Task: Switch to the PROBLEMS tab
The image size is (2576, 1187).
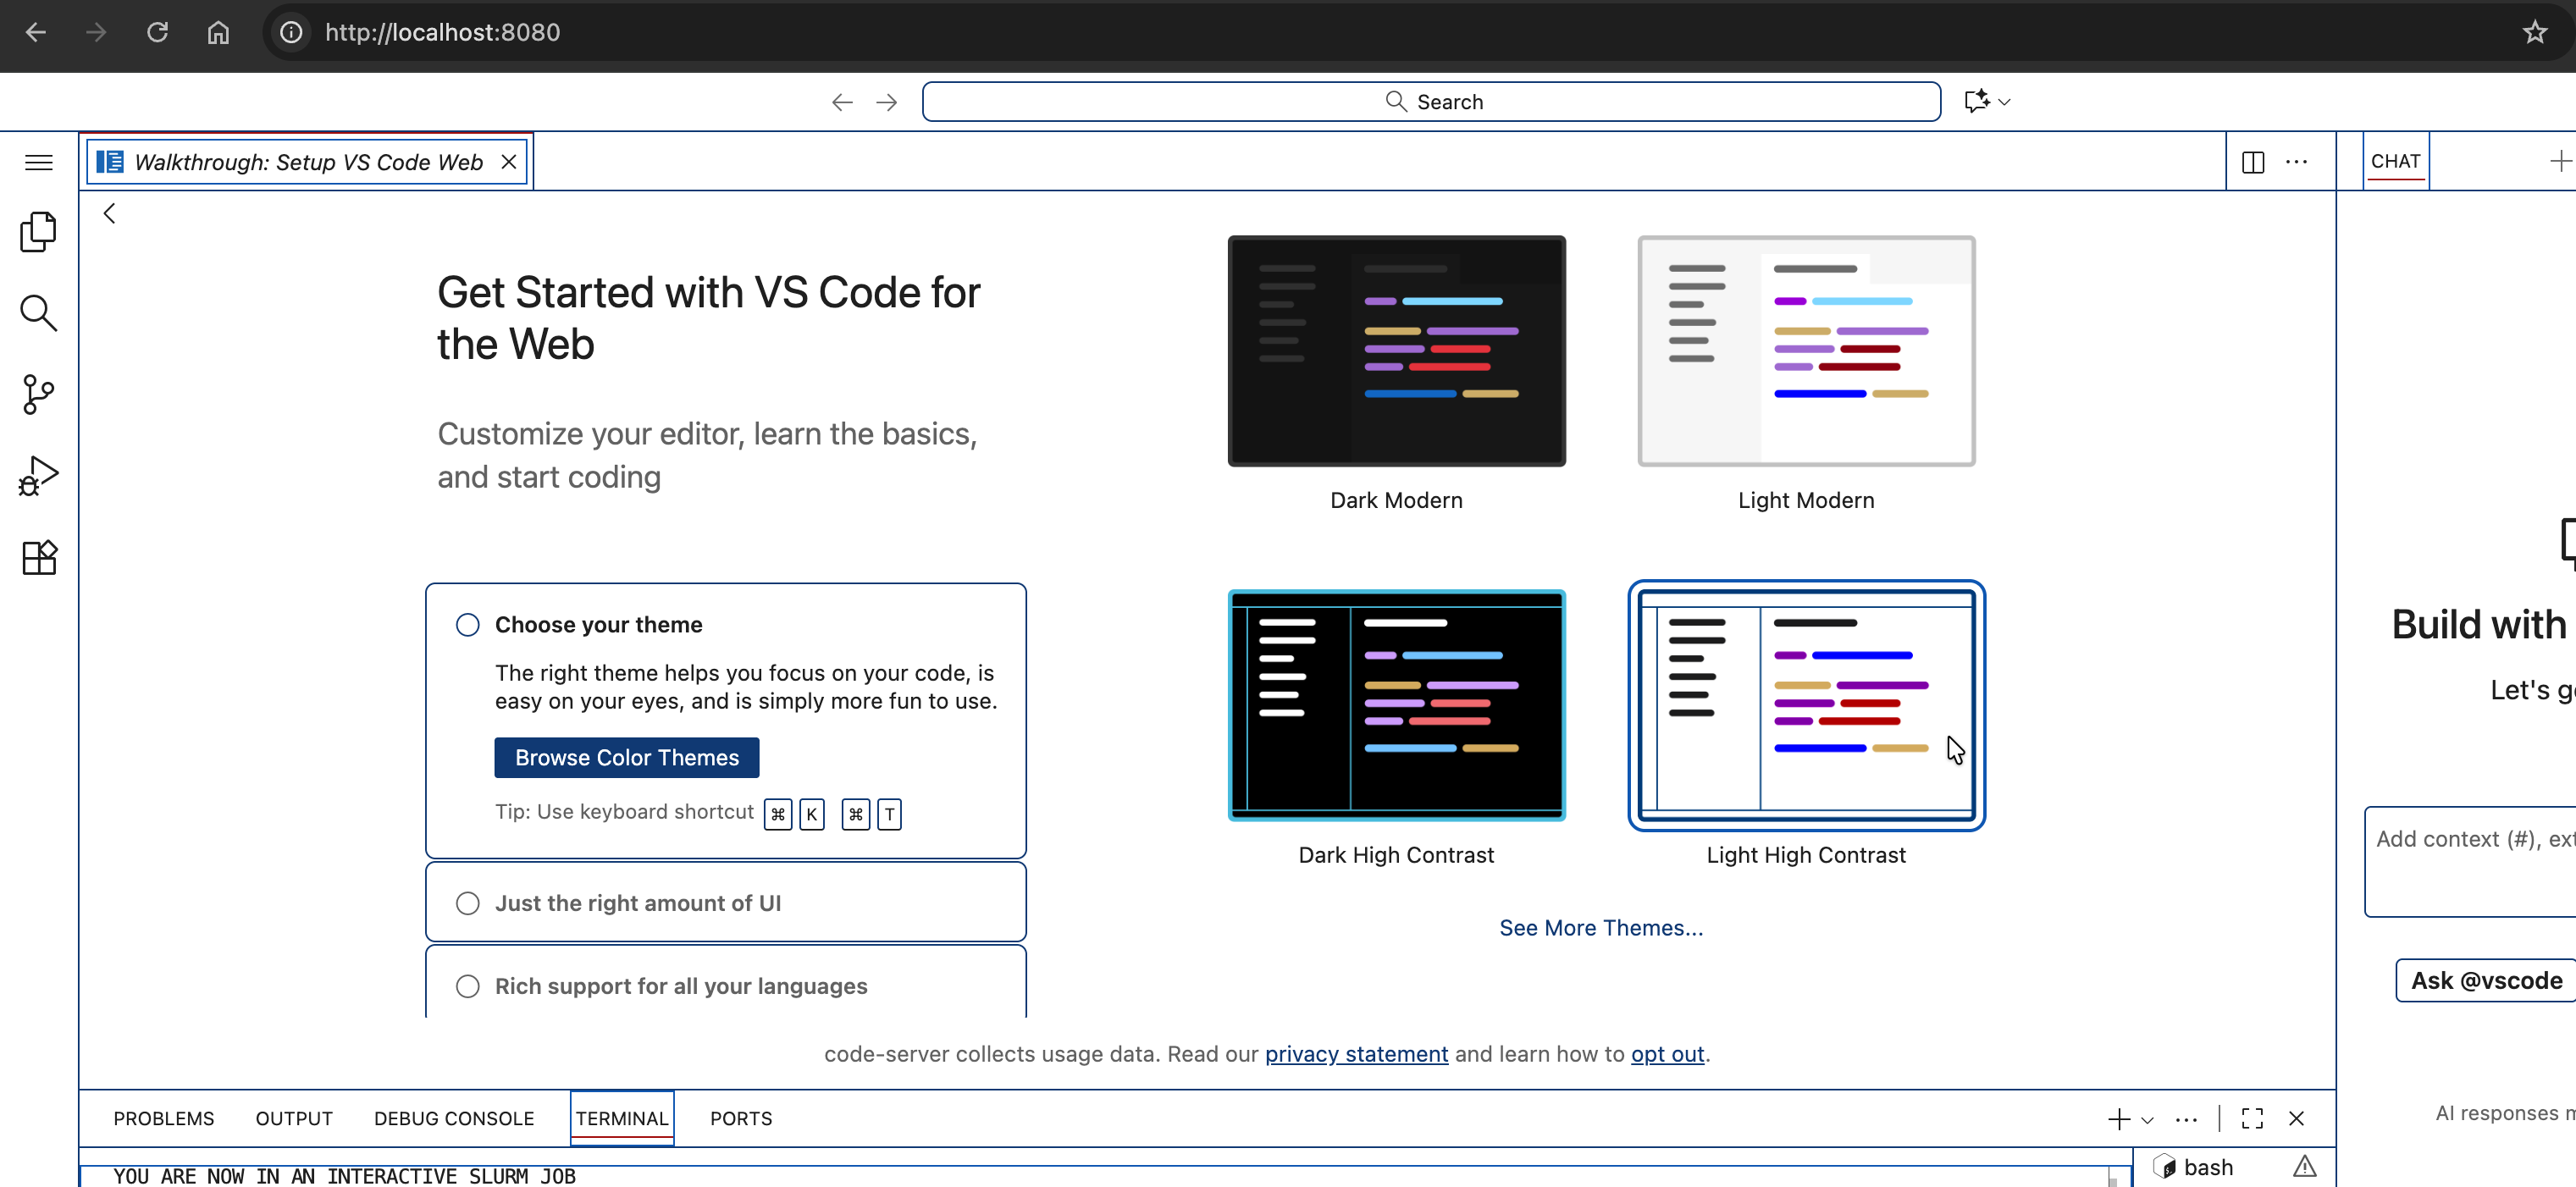Action: 163,1118
